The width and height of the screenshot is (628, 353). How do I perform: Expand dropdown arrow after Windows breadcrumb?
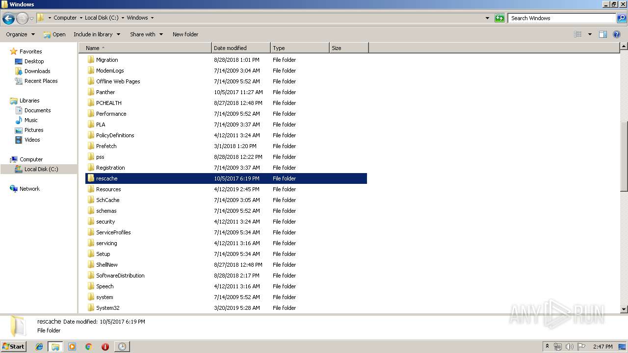[x=152, y=18]
